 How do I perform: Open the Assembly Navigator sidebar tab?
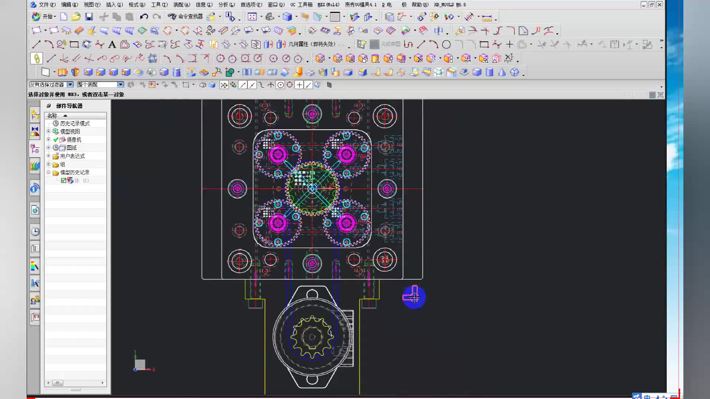point(35,115)
